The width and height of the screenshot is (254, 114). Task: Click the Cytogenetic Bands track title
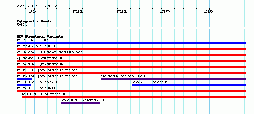34,21
